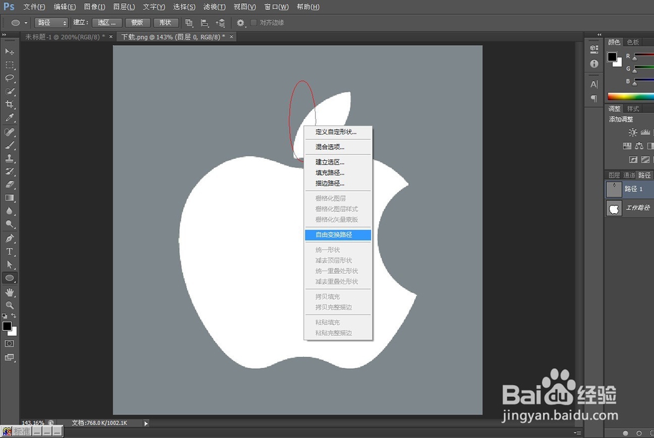Screen dimensions: 654x438
Task: Select the Move tool
Action: pyautogui.click(x=10, y=52)
